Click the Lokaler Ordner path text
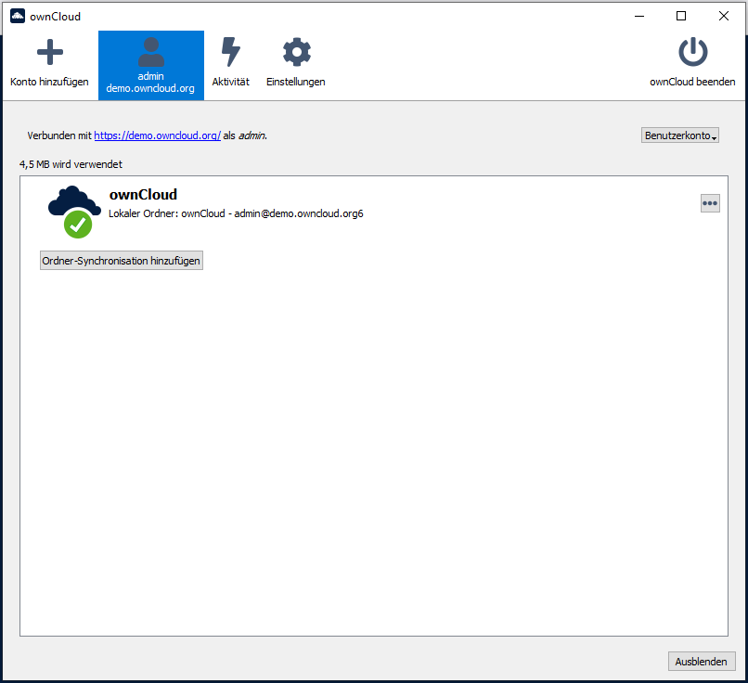The height and width of the screenshot is (683, 748). point(234,213)
